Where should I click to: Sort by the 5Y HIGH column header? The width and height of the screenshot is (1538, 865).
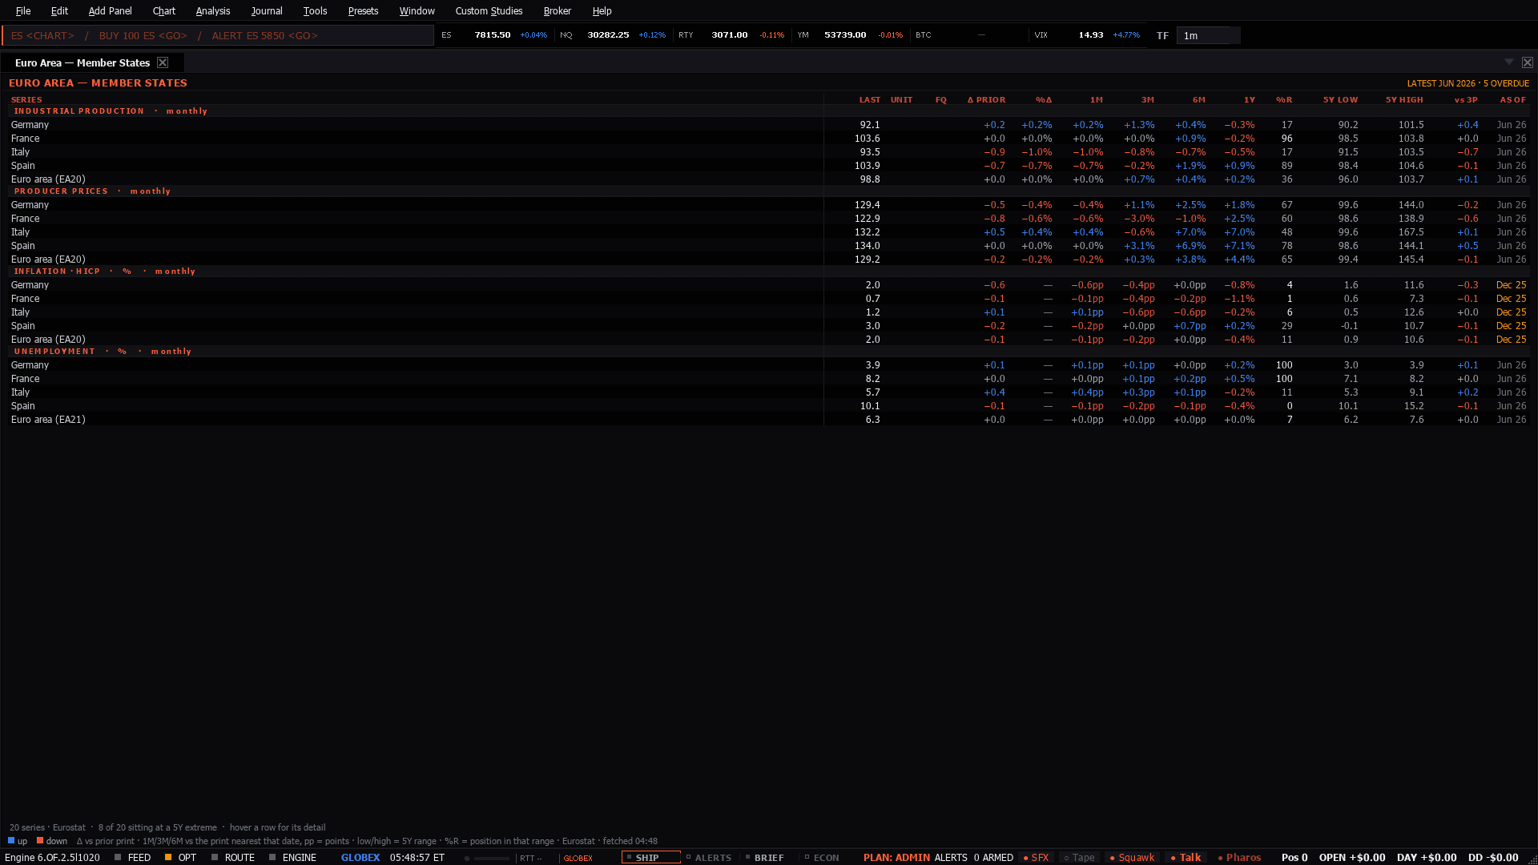[x=1404, y=99]
